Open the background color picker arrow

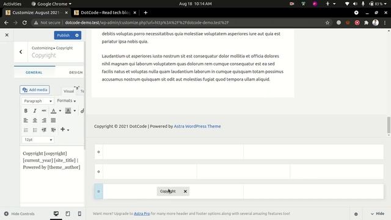75,111
